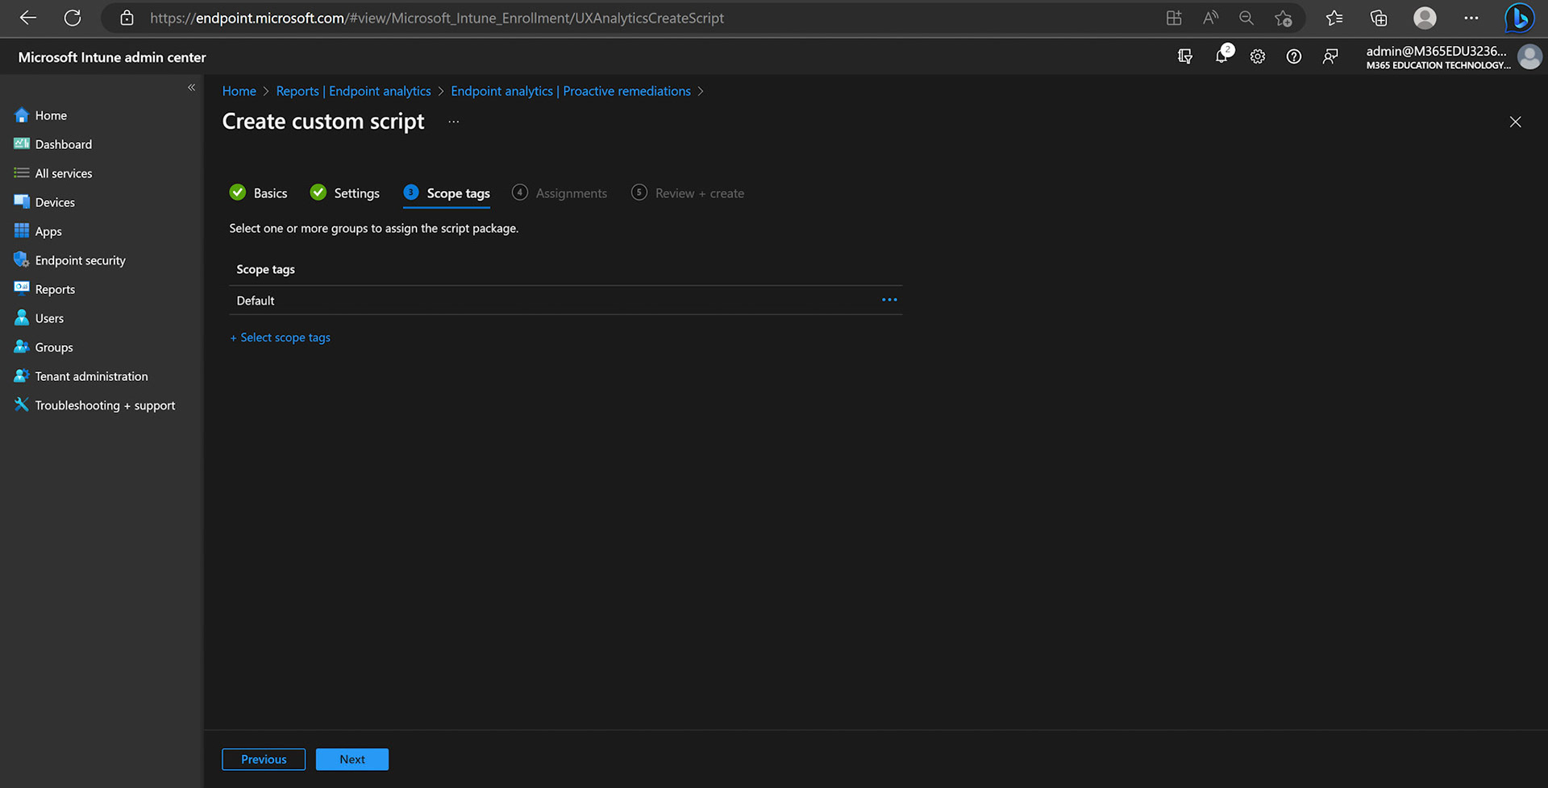Open the Bing sidebar icon
Screen dimensions: 1548x788
1520,18
